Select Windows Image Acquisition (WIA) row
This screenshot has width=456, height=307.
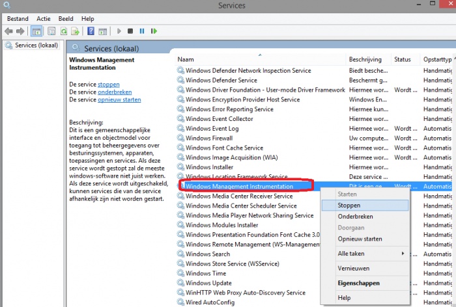314,157
